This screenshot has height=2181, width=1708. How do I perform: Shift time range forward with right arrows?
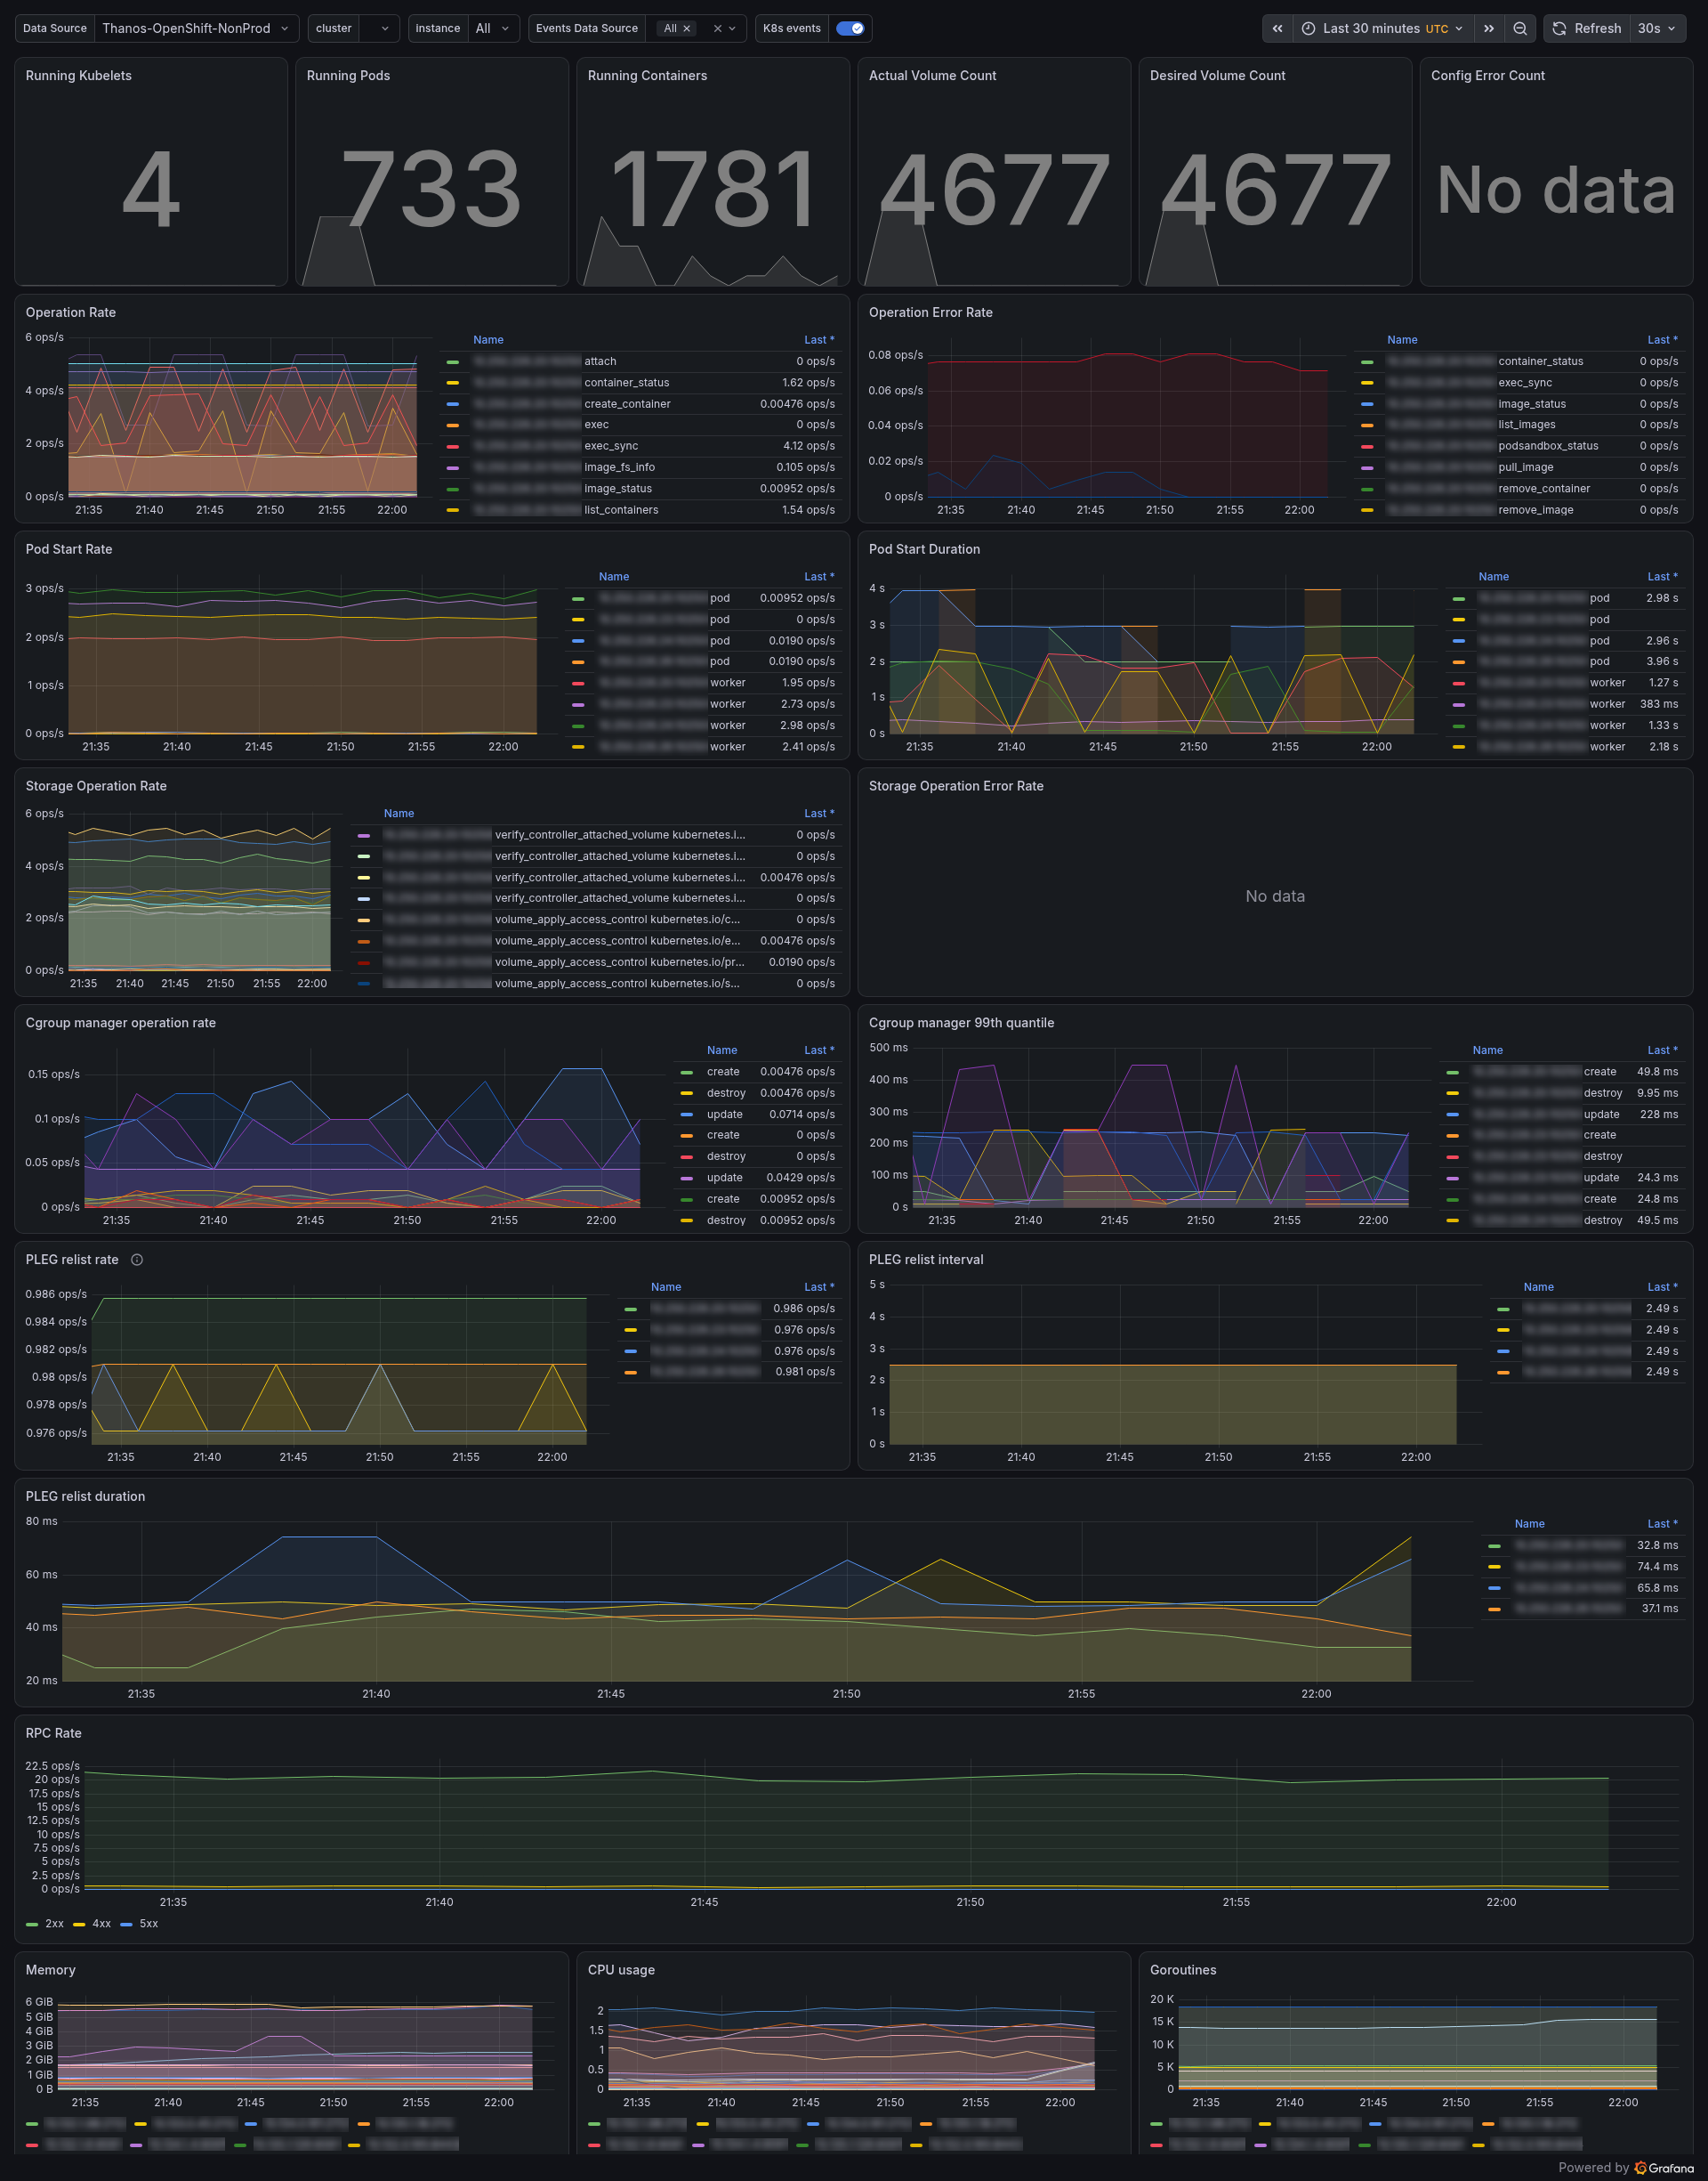pyautogui.click(x=1489, y=28)
